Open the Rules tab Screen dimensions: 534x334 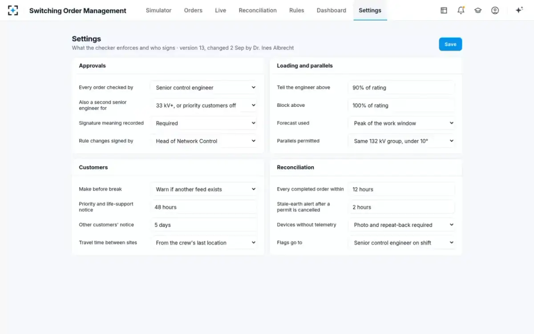tap(297, 10)
